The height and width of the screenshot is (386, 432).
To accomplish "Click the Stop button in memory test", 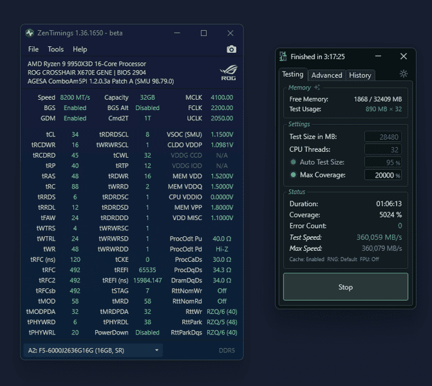I will [346, 287].
